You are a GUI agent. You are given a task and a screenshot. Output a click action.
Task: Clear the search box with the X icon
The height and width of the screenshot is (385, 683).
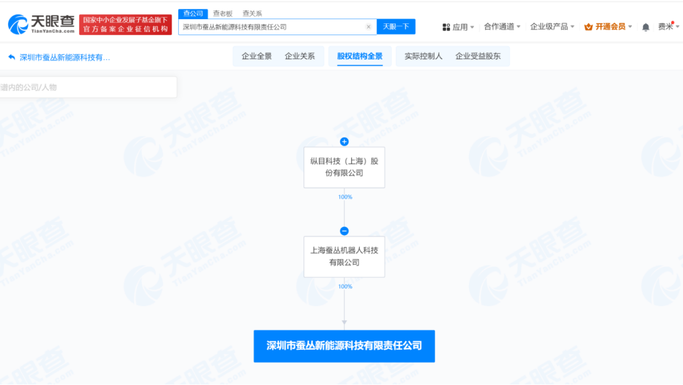(368, 27)
